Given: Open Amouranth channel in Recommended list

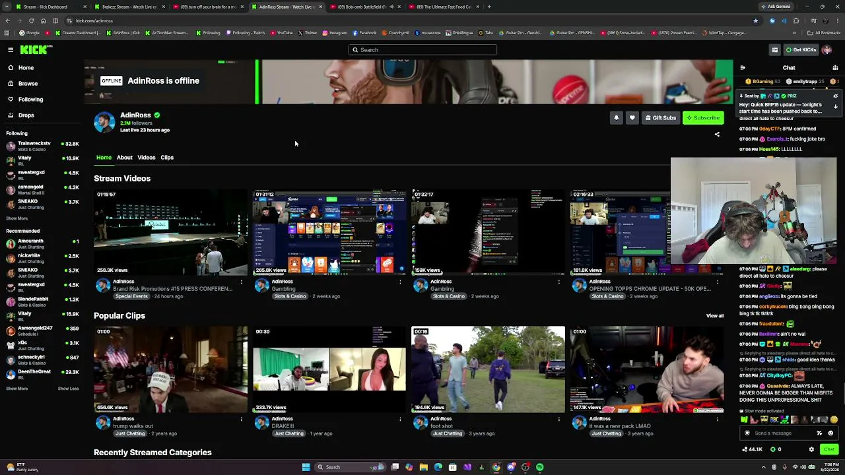Looking at the screenshot, I should [x=42, y=243].
